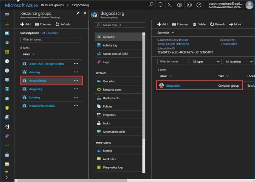Open NetworkWatcherRG resource group

tap(42, 106)
